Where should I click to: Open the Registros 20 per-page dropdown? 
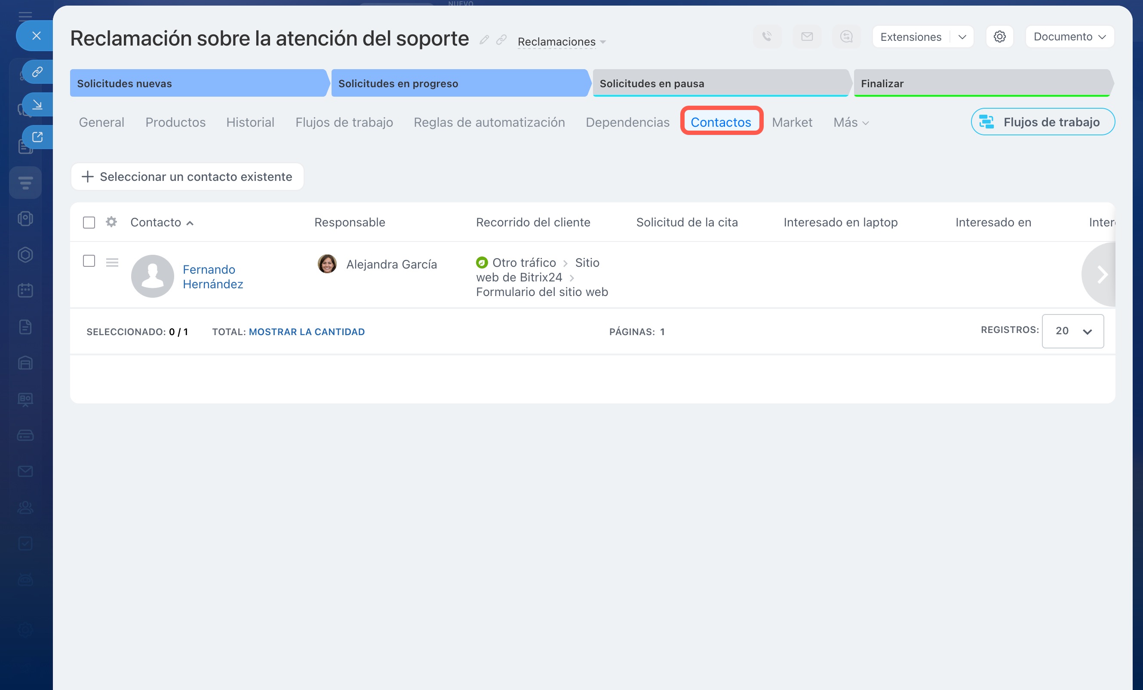click(x=1072, y=331)
